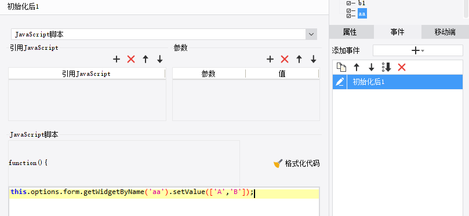
Task: Switch to the 事件 tab
Action: tap(398, 32)
